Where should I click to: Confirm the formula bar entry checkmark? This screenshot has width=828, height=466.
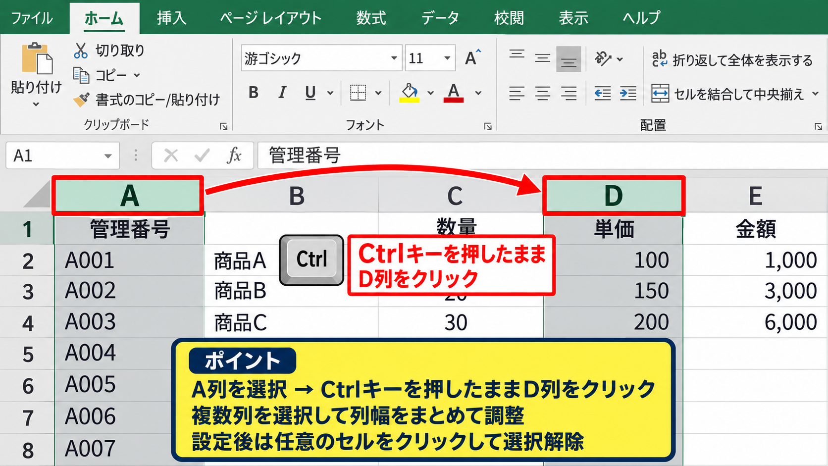pos(202,155)
